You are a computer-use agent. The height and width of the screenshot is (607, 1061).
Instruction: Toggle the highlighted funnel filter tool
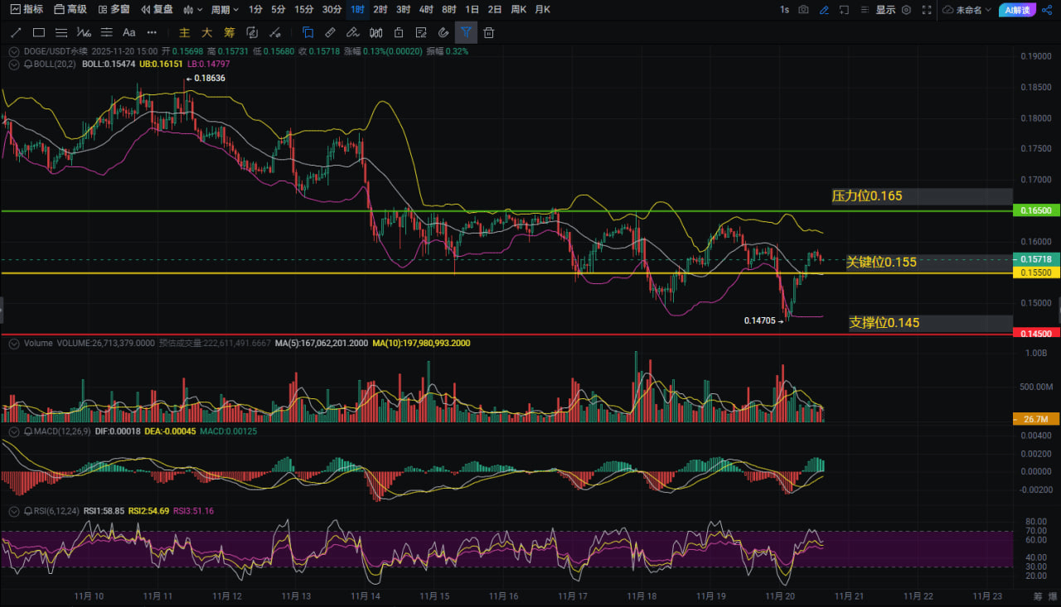pos(466,33)
